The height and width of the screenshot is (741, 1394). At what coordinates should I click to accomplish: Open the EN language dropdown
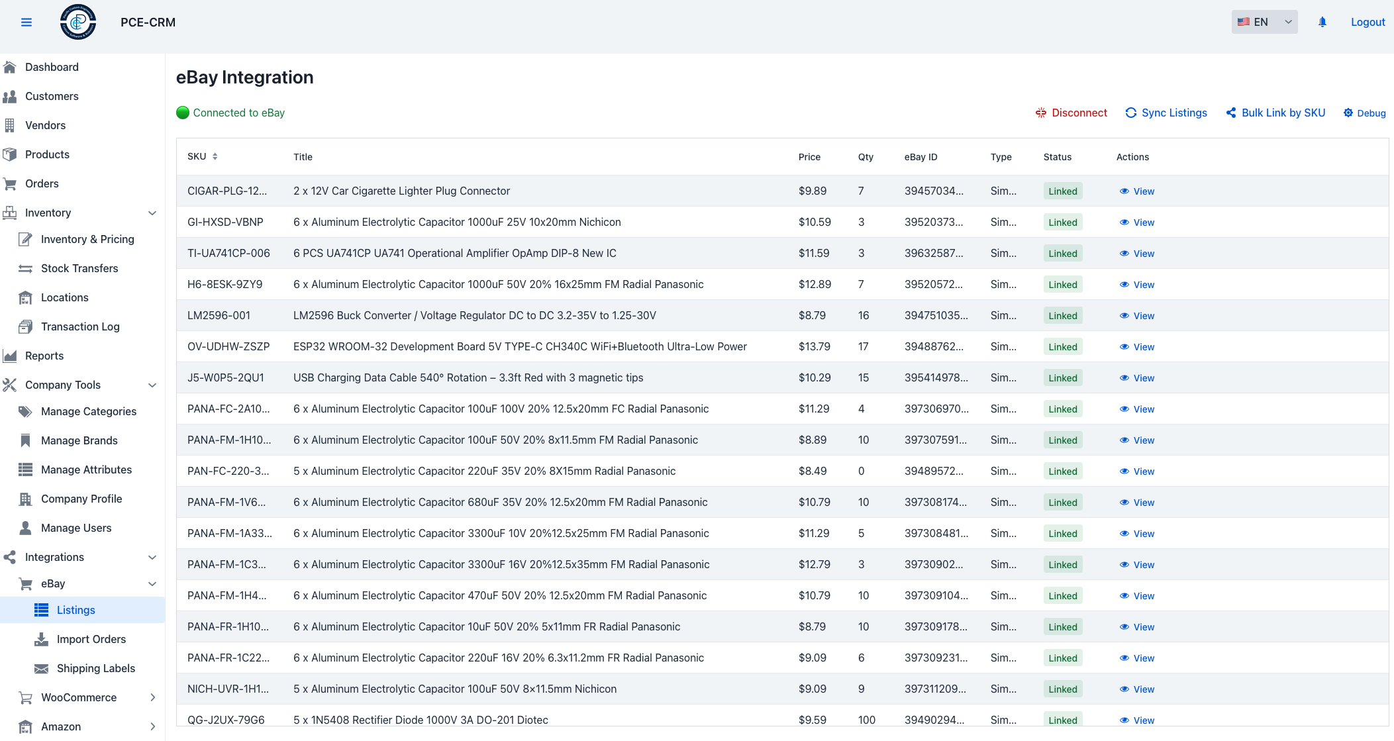point(1264,22)
